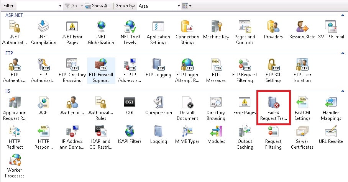Open .NET Error Pages feature
Image resolution: width=348 pixels, height=182 pixels.
pos(72,33)
